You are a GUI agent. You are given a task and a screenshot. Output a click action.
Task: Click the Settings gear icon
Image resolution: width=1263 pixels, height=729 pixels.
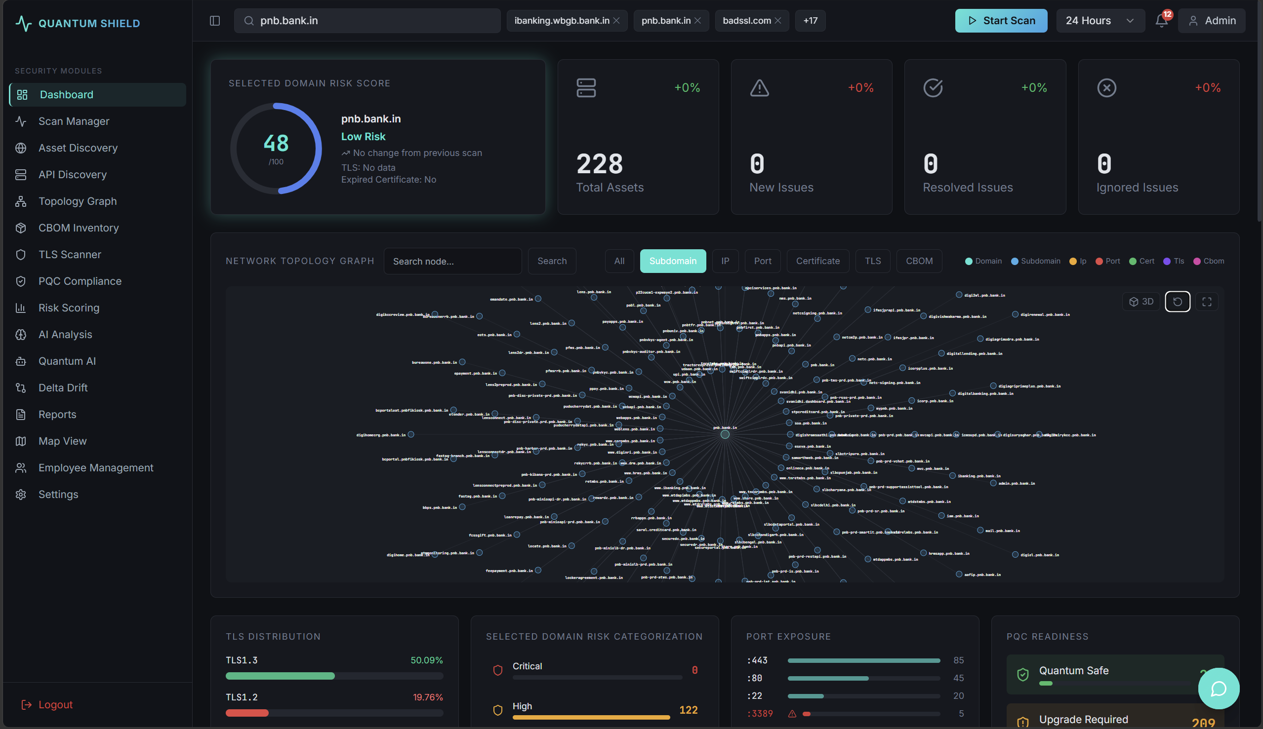[21, 494]
